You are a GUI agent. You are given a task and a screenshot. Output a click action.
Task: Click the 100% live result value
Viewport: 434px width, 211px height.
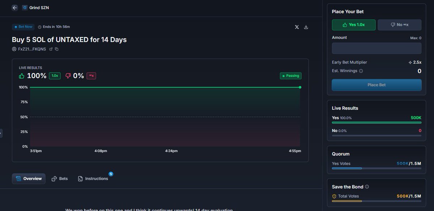click(x=37, y=76)
